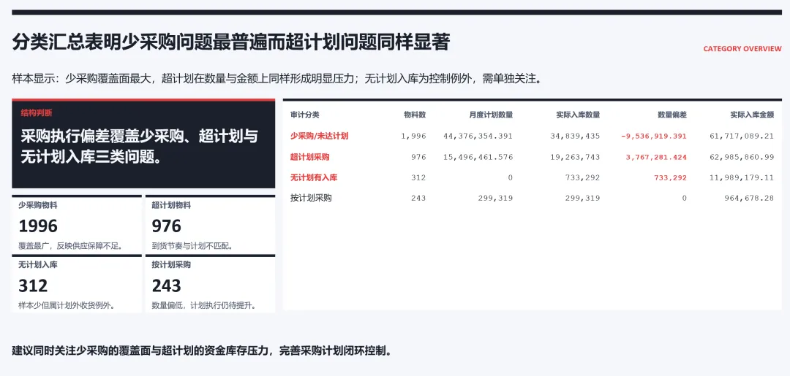790x376 pixels.
Task: Click the amount 964,678.28
Action: tap(749, 199)
